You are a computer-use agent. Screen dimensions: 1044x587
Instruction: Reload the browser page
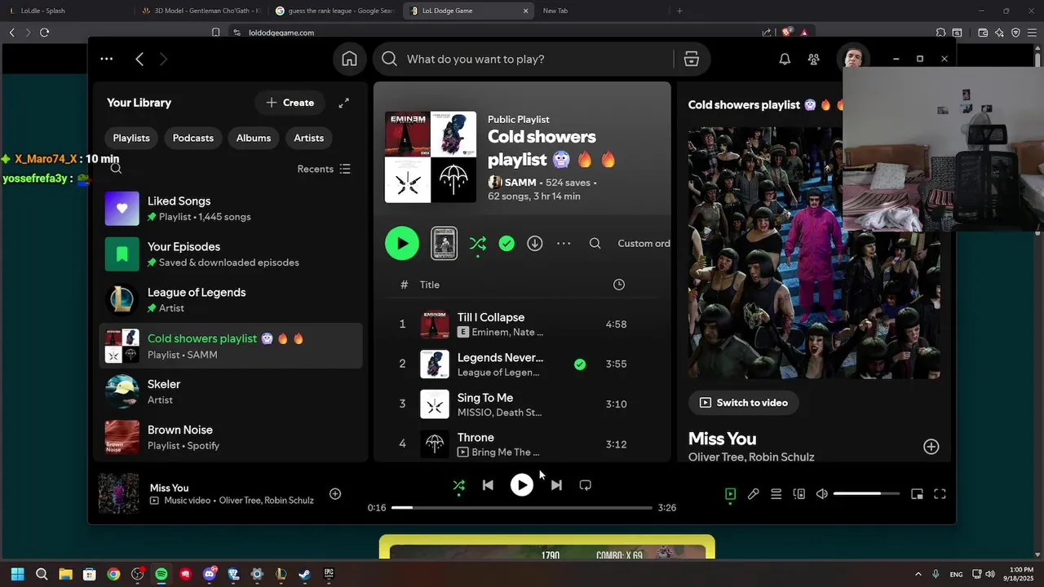pos(44,33)
